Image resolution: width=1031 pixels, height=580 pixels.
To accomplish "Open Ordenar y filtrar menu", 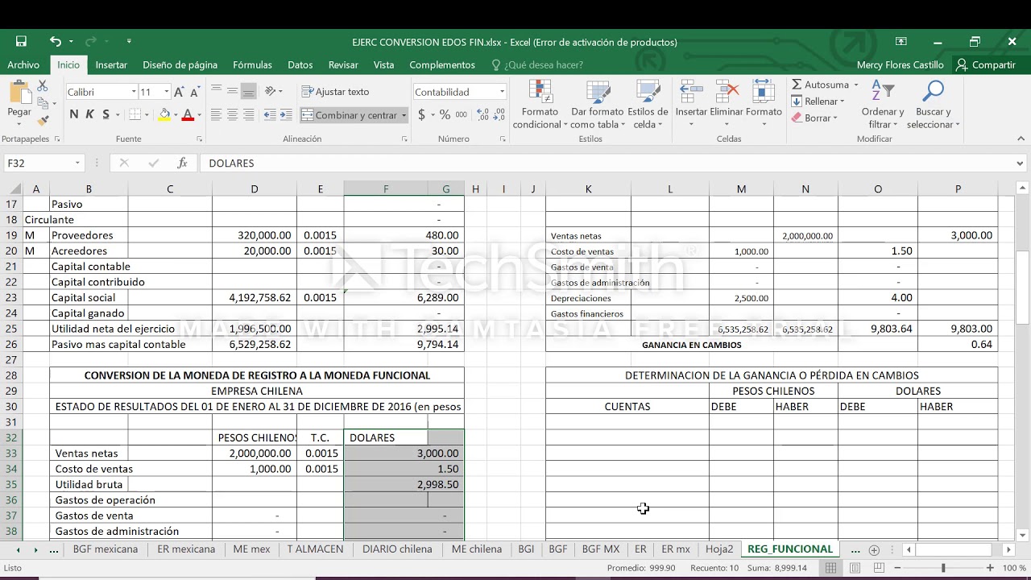I will pos(882,104).
